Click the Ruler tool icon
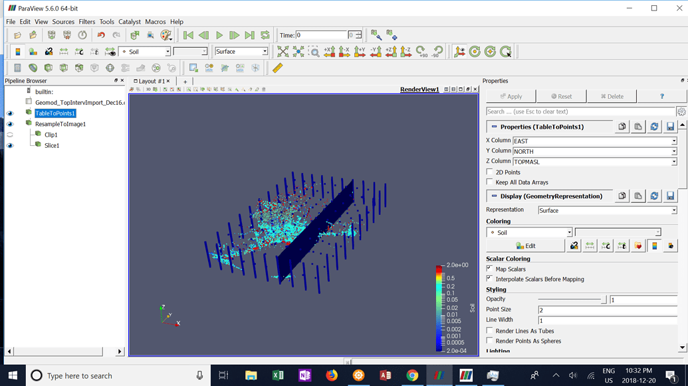Screen dimensions: 688x386 pyautogui.click(x=278, y=68)
